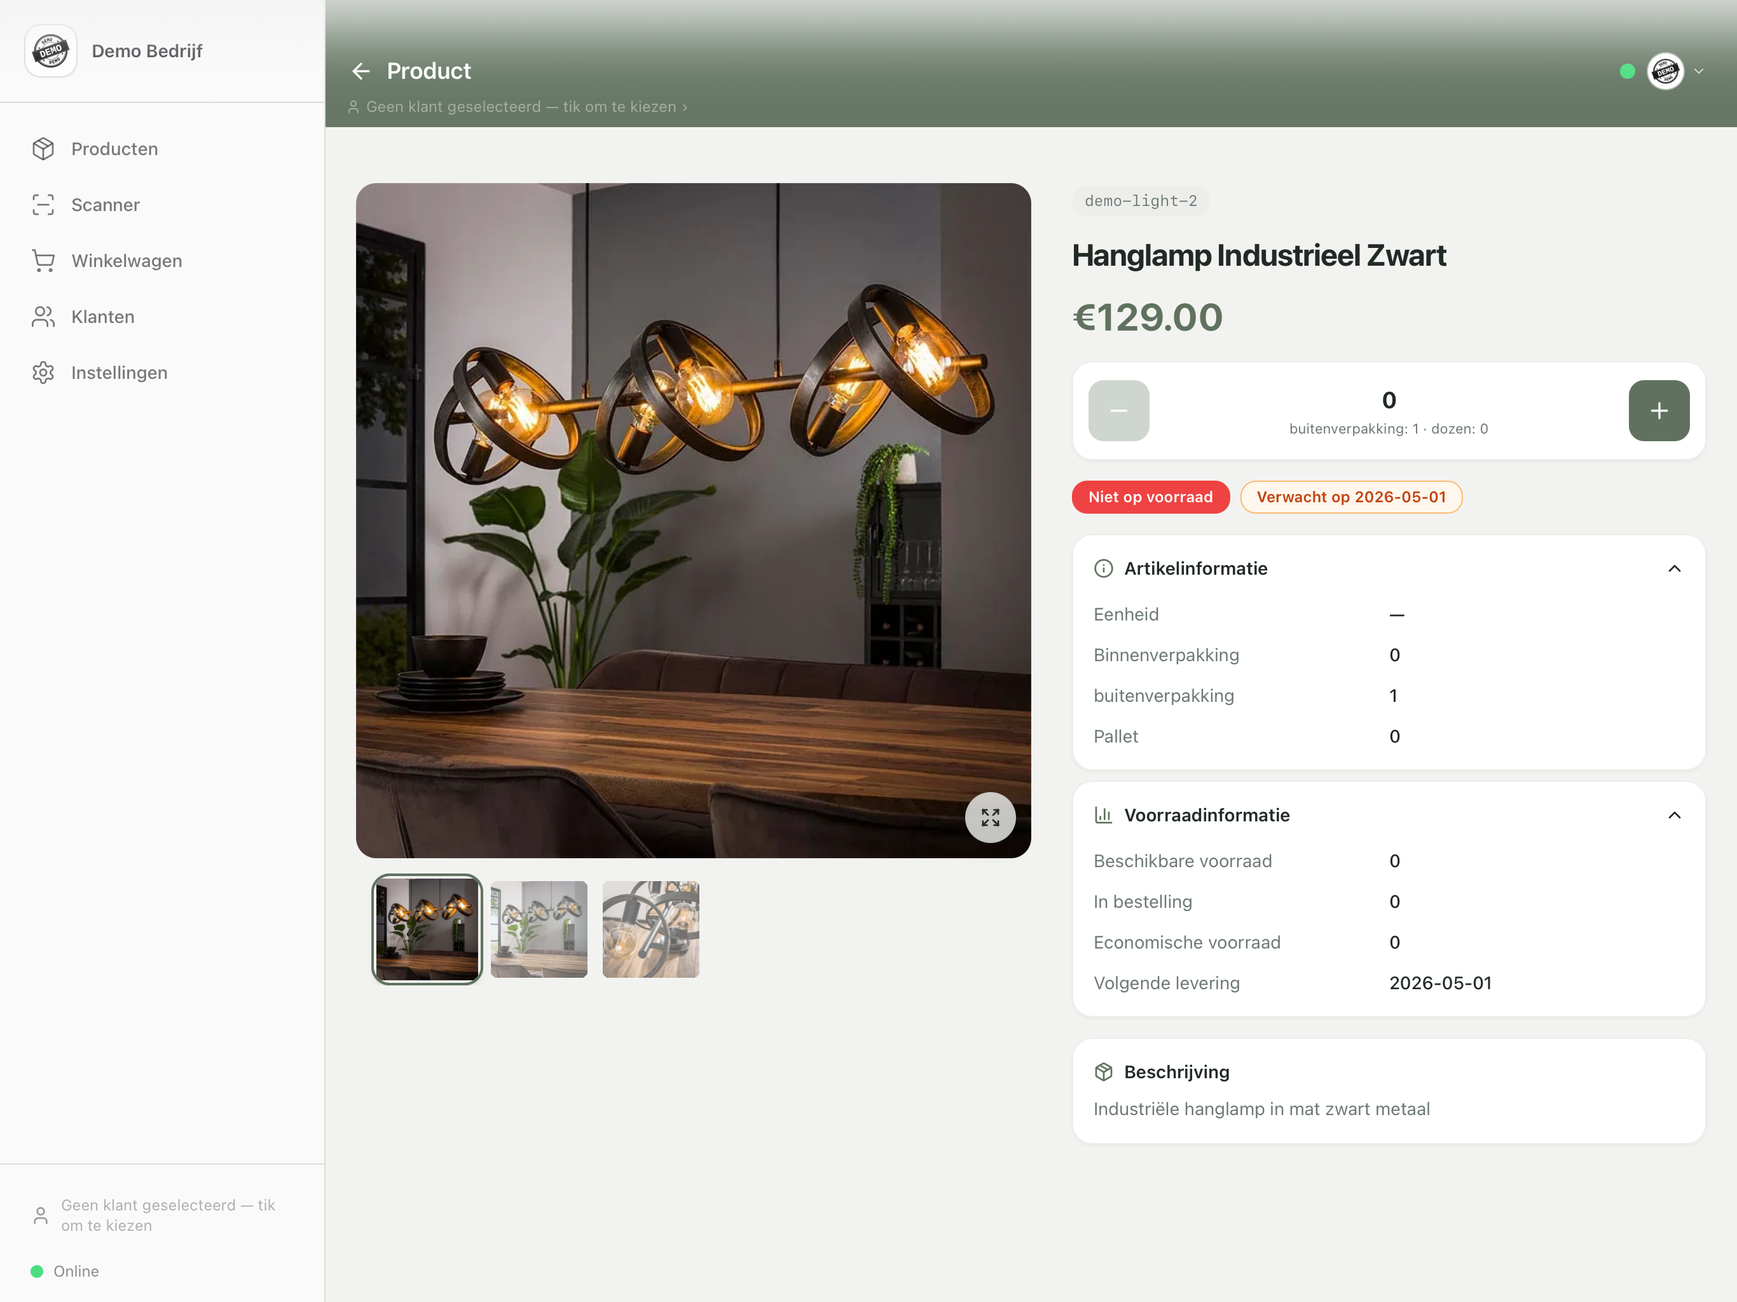Select the Winkelwagen menu item

pos(161,261)
